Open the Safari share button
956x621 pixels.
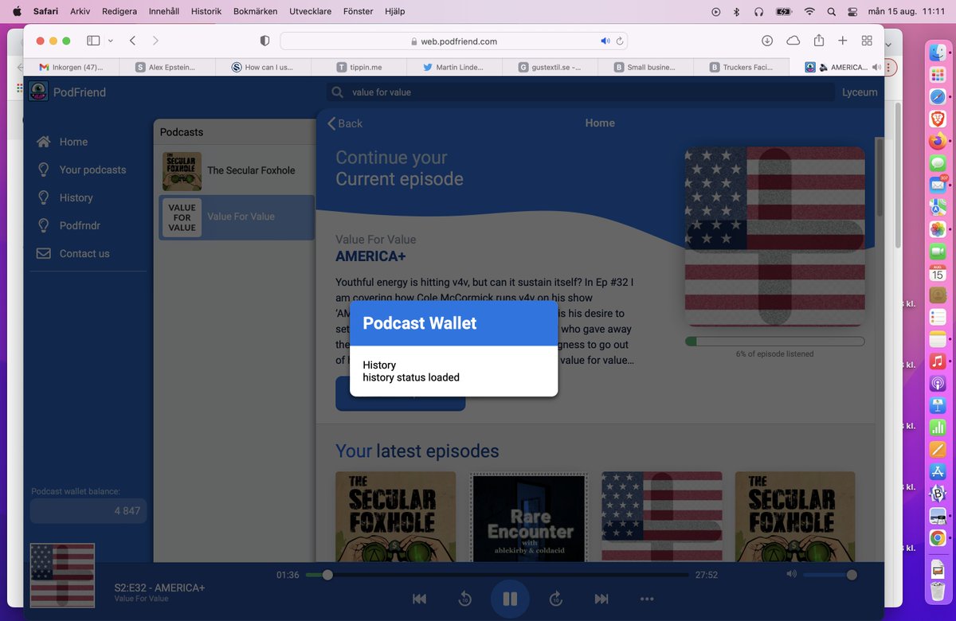(818, 40)
